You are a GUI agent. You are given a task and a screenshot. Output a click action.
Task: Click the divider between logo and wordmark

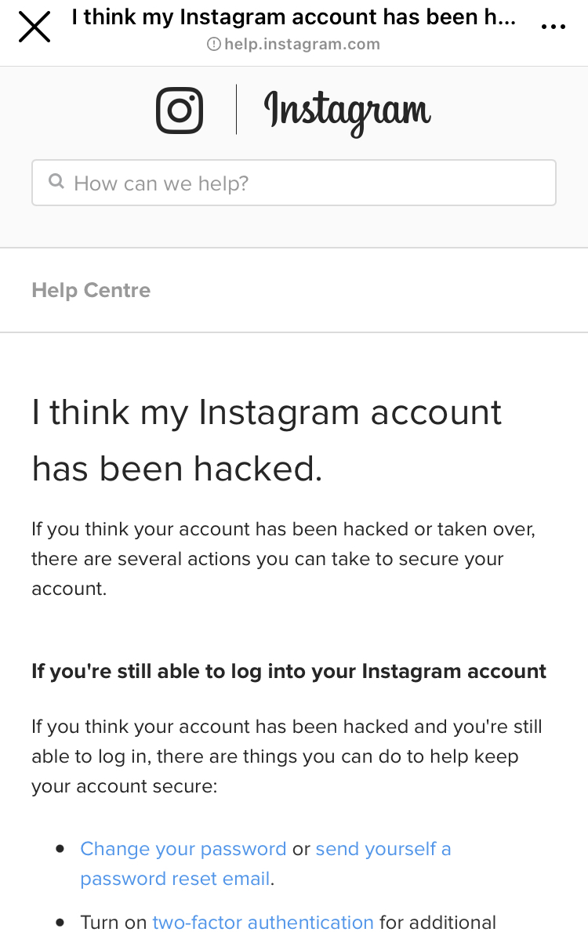236,110
